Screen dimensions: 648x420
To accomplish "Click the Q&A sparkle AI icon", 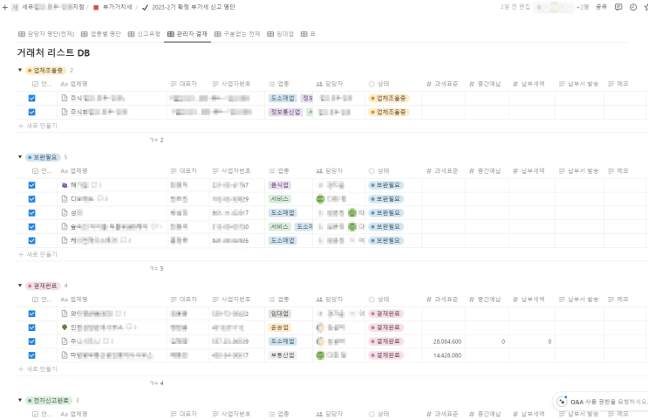I will point(562,402).
